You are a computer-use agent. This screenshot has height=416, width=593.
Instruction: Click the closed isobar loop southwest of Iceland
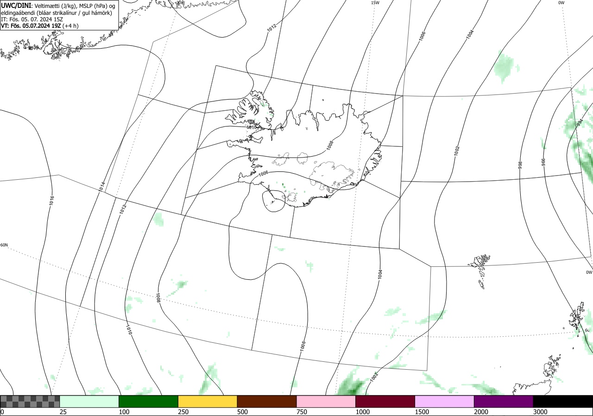pos(273,202)
